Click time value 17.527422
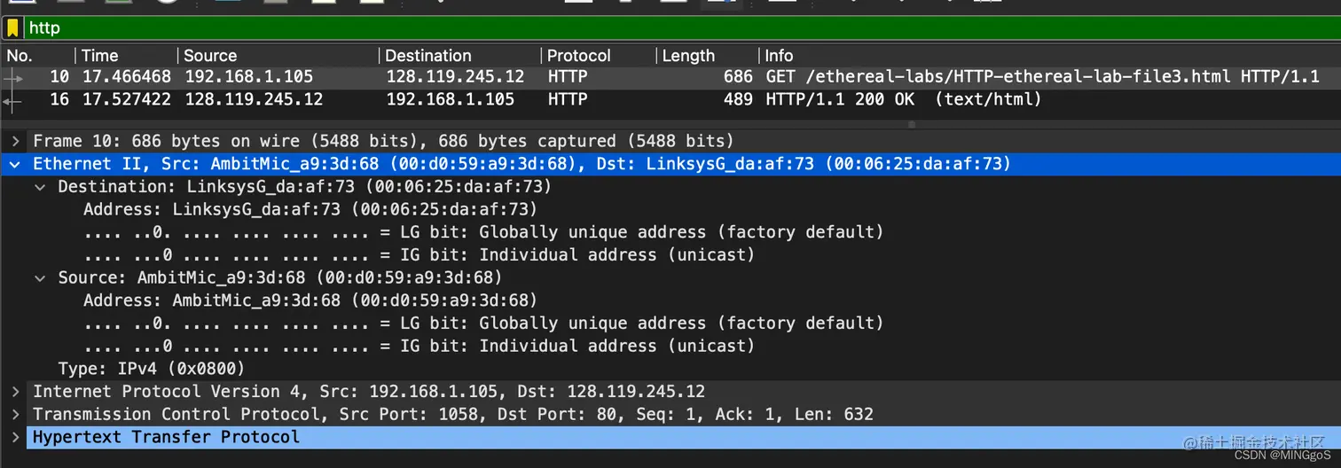This screenshot has height=468, width=1341. (127, 100)
